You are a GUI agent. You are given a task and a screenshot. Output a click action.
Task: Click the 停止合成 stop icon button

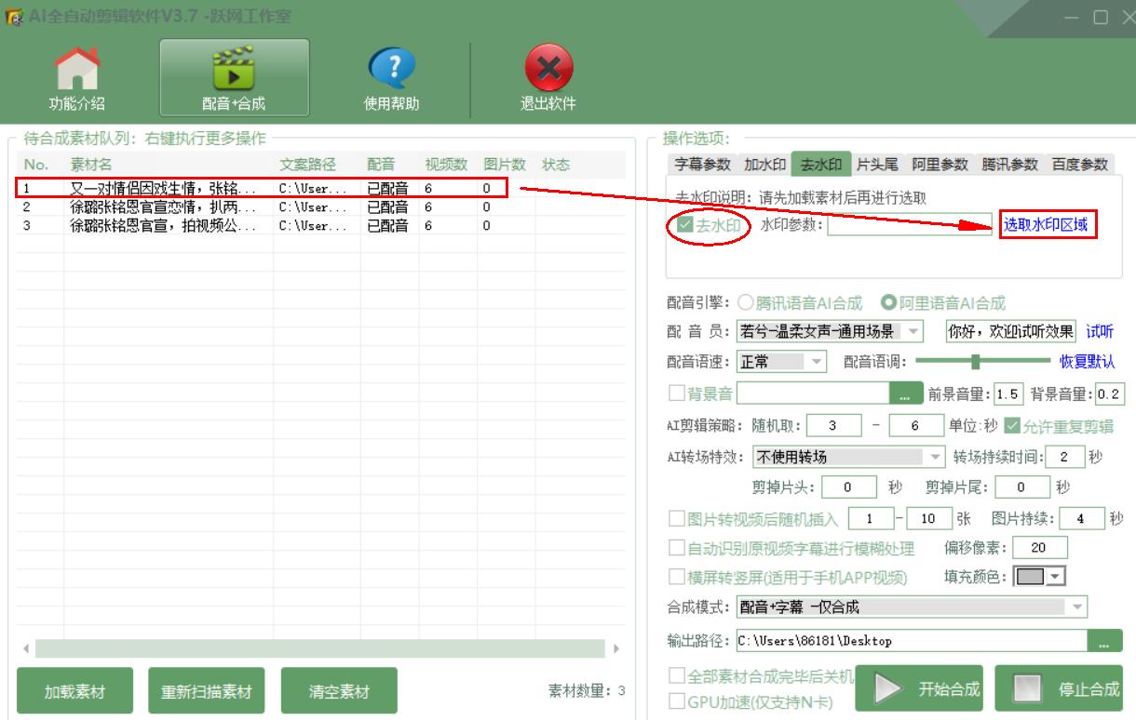pyautogui.click(x=1028, y=689)
